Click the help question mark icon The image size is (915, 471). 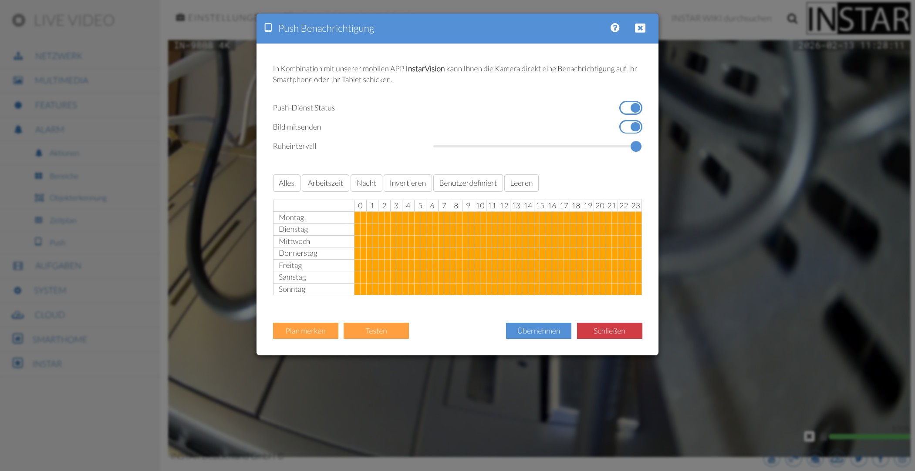pos(615,28)
